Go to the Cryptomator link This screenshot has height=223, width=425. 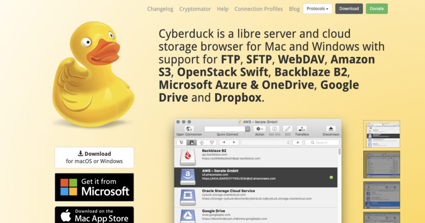click(195, 9)
